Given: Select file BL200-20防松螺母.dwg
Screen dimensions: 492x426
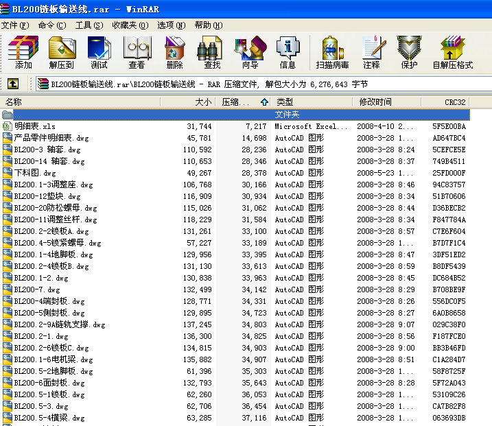Looking at the screenshot, I should 55,208.
